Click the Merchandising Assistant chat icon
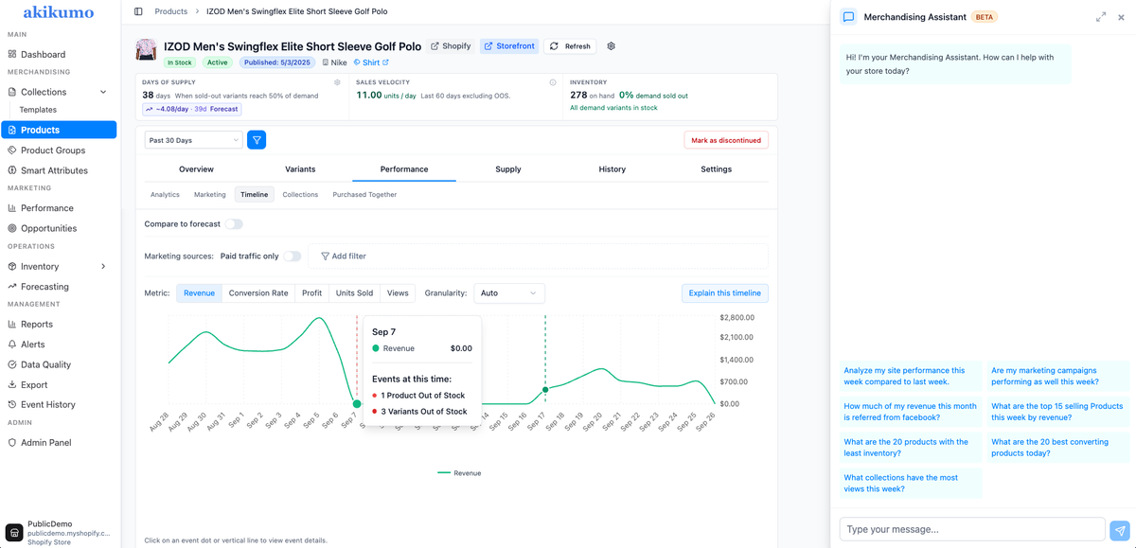Image resolution: width=1136 pixels, height=548 pixels. pyautogui.click(x=849, y=17)
